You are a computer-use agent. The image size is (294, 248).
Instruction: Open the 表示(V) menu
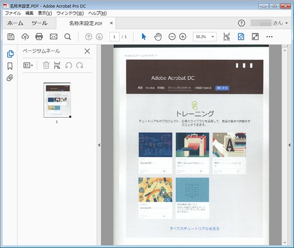(x=45, y=13)
